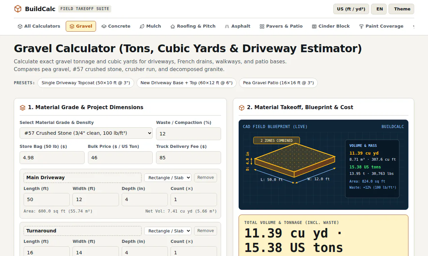Click the 15.38 US tons blueprint value

pyautogui.click(x=365, y=167)
